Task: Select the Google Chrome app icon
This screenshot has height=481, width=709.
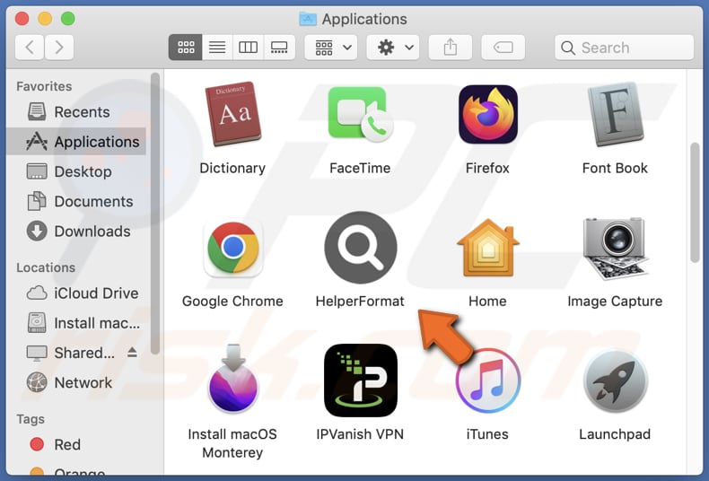Action: point(232,248)
